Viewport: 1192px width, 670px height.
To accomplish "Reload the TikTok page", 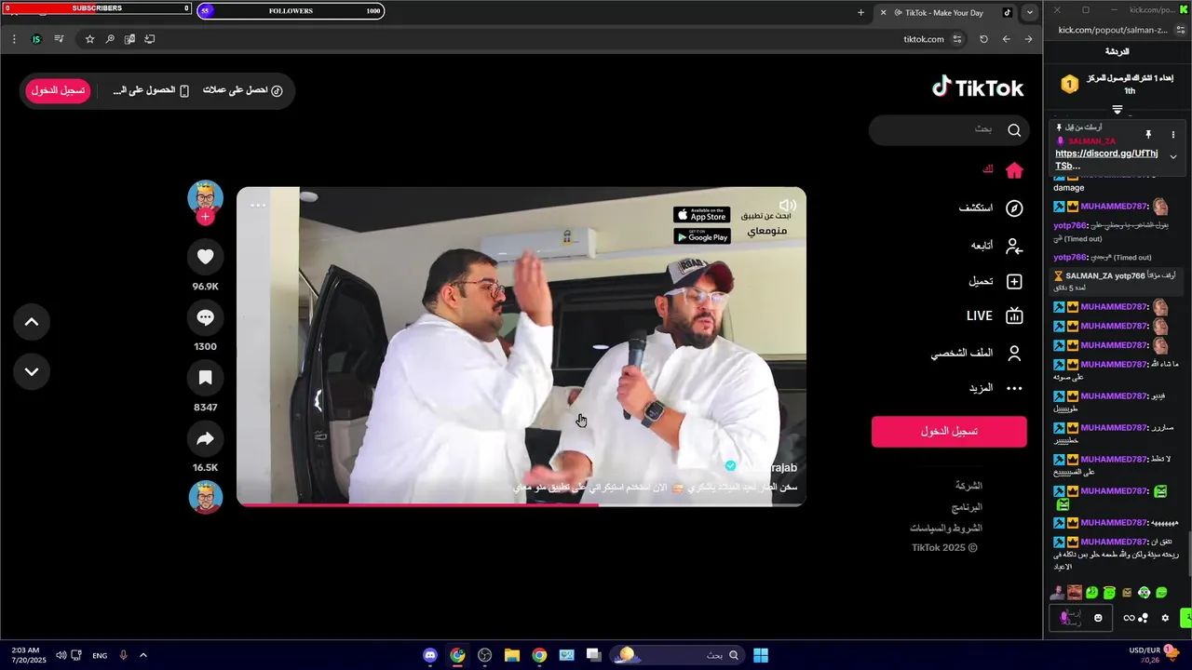I will (983, 39).
